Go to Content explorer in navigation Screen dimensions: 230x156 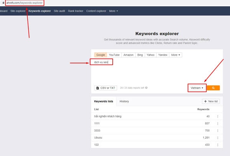click(x=96, y=11)
